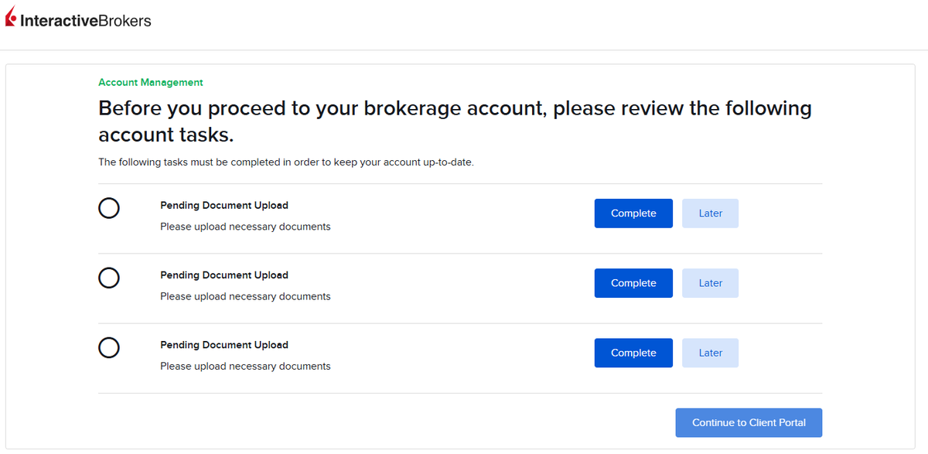This screenshot has height=454, width=928.
Task: Click Complete in the first Pending Document Upload row
Action: pos(633,213)
